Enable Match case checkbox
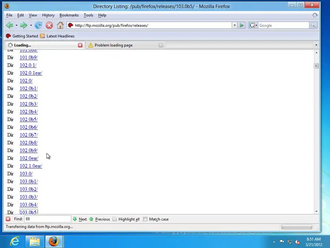The image size is (330, 248). [x=145, y=219]
